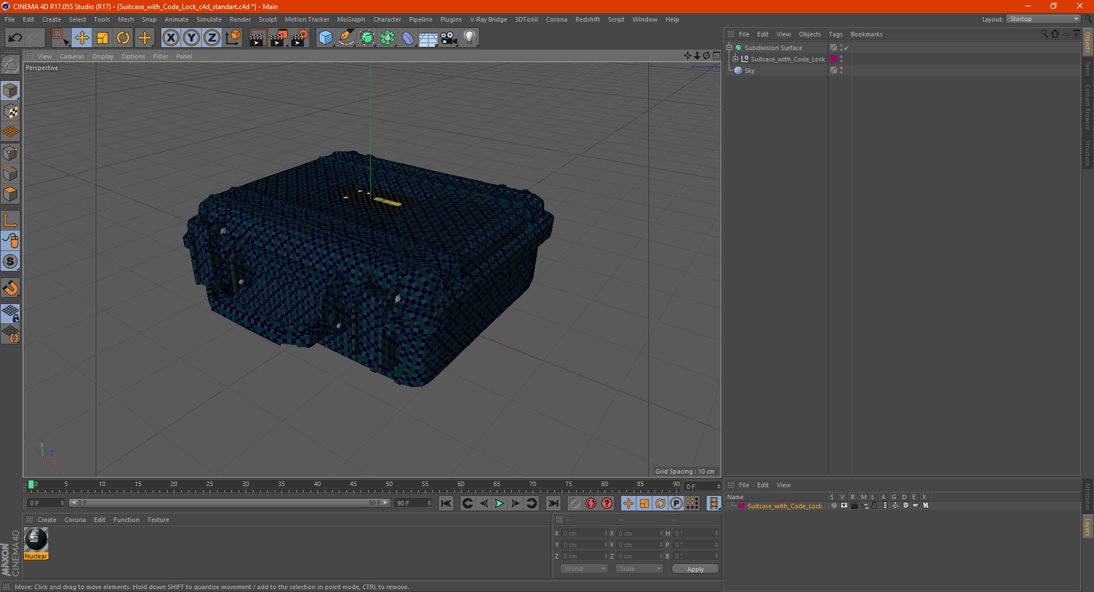The height and width of the screenshot is (592, 1094).
Task: Switch to Model mode
Action: [10, 91]
